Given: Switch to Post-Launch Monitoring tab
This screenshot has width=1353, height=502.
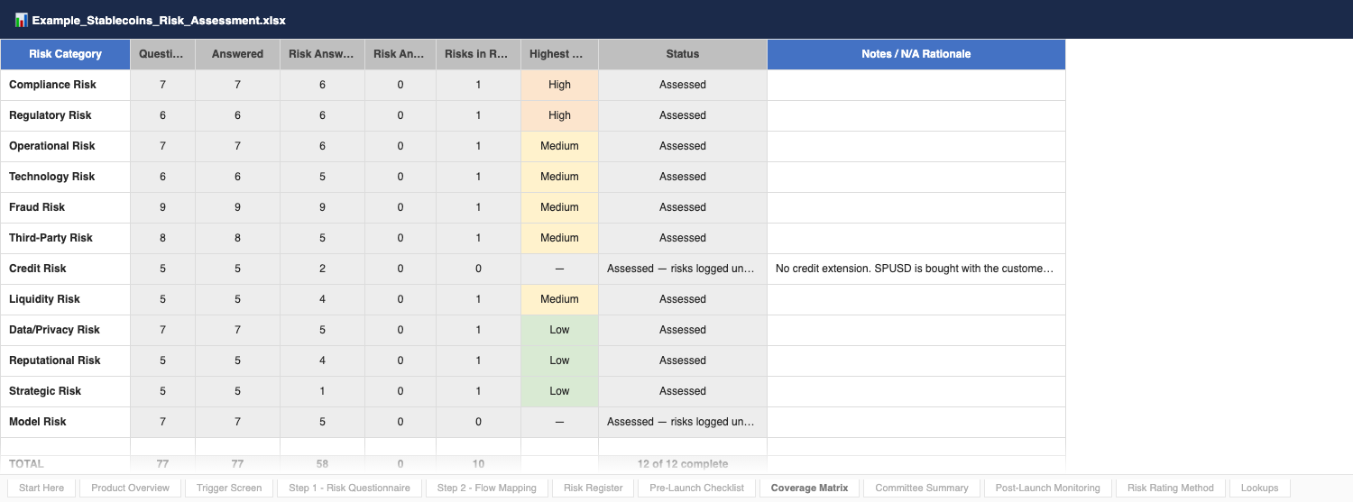Looking at the screenshot, I should 1048,488.
